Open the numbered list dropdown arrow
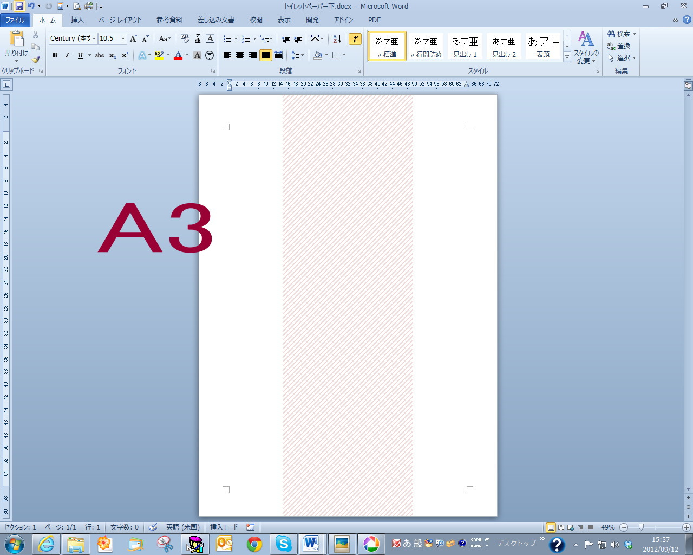The height and width of the screenshot is (555, 693). coord(254,38)
